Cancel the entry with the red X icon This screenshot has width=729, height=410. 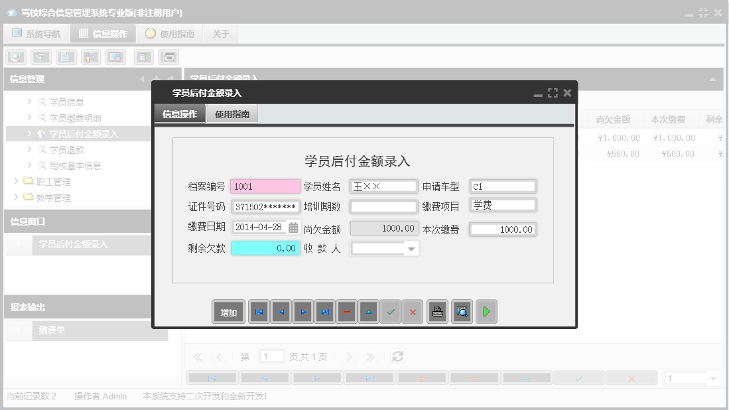(413, 312)
